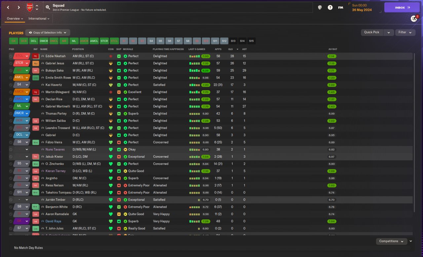
Task: Open the Filter dropdown
Action: click(405, 32)
